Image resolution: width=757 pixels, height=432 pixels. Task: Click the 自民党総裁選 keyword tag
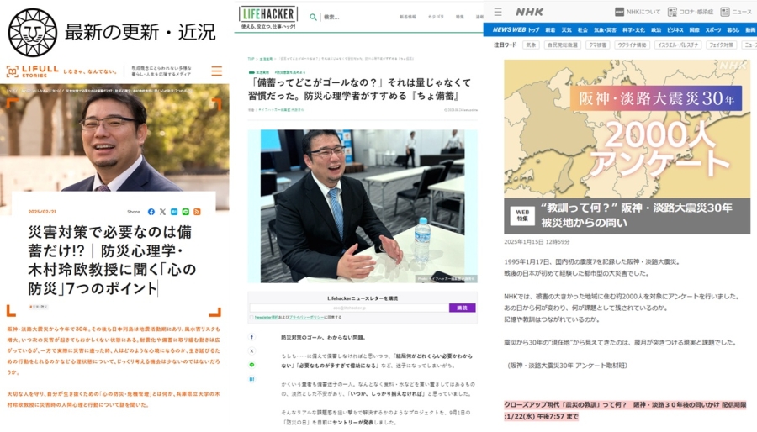click(x=562, y=45)
